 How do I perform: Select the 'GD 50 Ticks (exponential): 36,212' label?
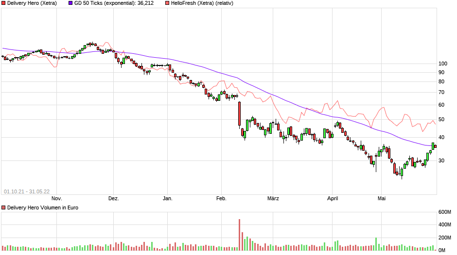(114, 3)
